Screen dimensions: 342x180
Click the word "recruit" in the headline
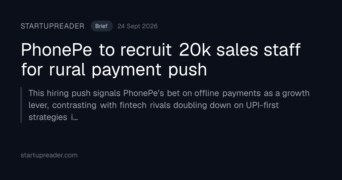pyautogui.click(x=146, y=50)
